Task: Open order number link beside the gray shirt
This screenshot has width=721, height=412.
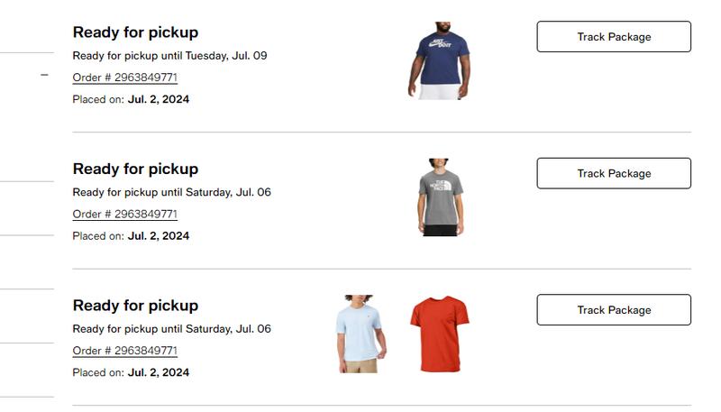Action: tap(124, 214)
